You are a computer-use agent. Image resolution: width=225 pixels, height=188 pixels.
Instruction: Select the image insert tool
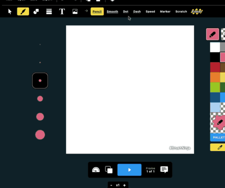(75, 11)
